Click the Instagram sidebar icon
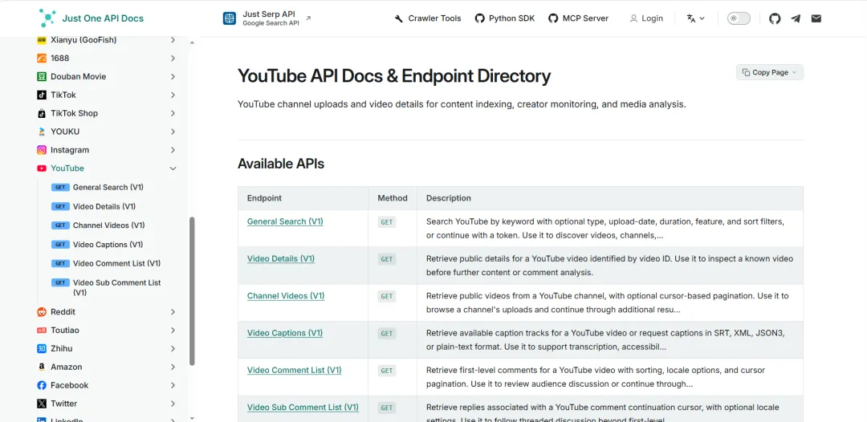867x422 pixels. pyautogui.click(x=42, y=150)
